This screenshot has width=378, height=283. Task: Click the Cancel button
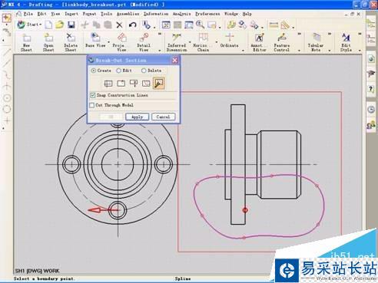point(164,117)
